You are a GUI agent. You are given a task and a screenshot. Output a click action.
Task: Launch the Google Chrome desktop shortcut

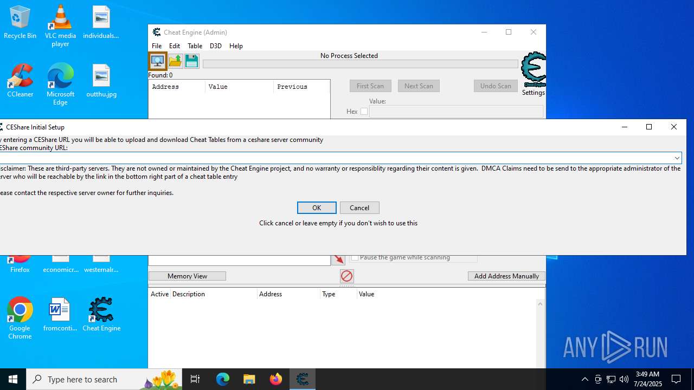20,318
